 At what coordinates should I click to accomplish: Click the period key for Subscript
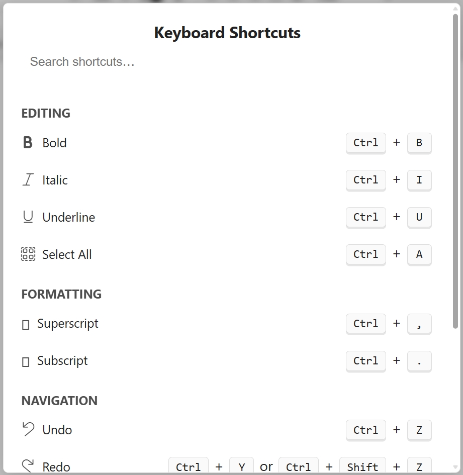coord(419,361)
